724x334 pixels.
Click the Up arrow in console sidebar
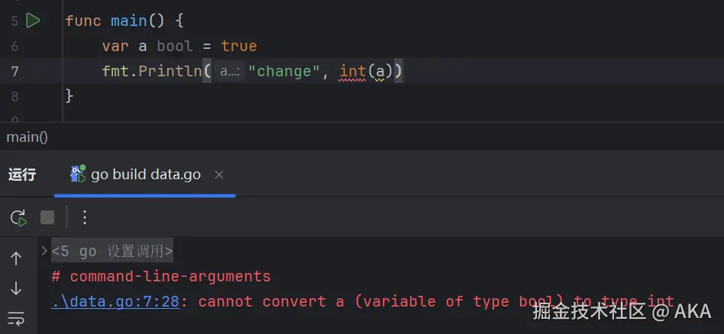[16, 259]
